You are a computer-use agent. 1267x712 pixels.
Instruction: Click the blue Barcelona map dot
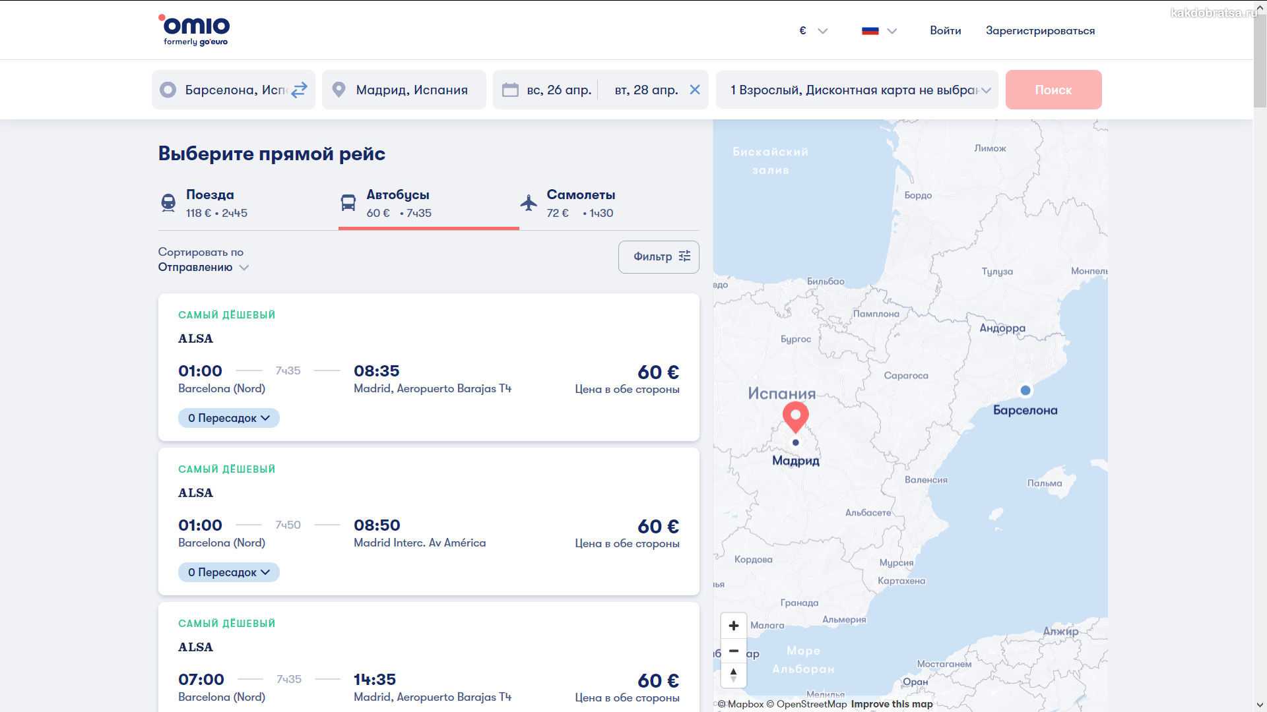1025,390
